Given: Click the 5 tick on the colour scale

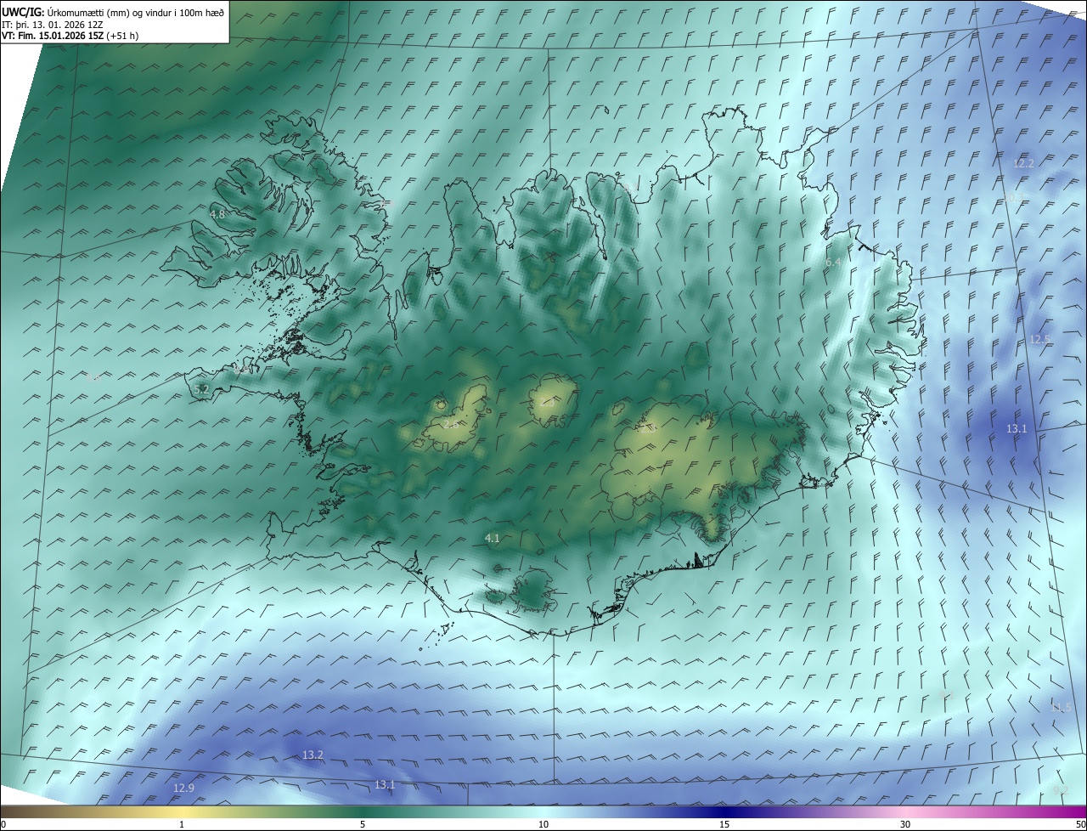Looking at the screenshot, I should point(363,825).
